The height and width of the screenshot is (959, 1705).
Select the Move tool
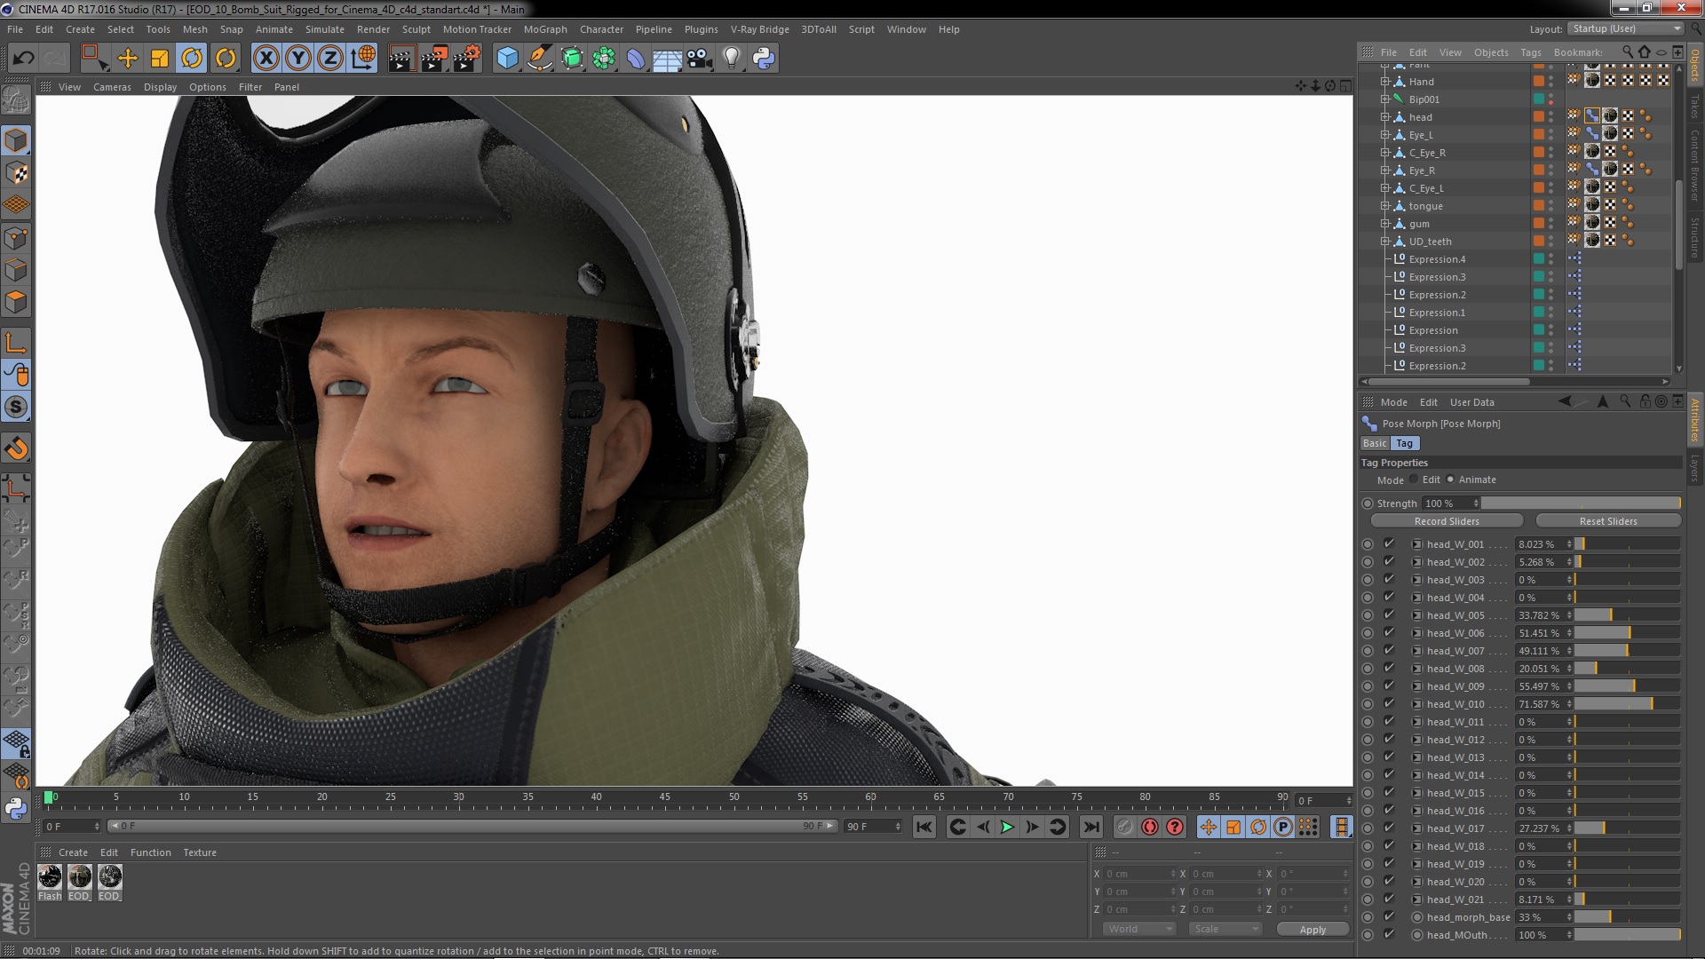[x=128, y=59]
